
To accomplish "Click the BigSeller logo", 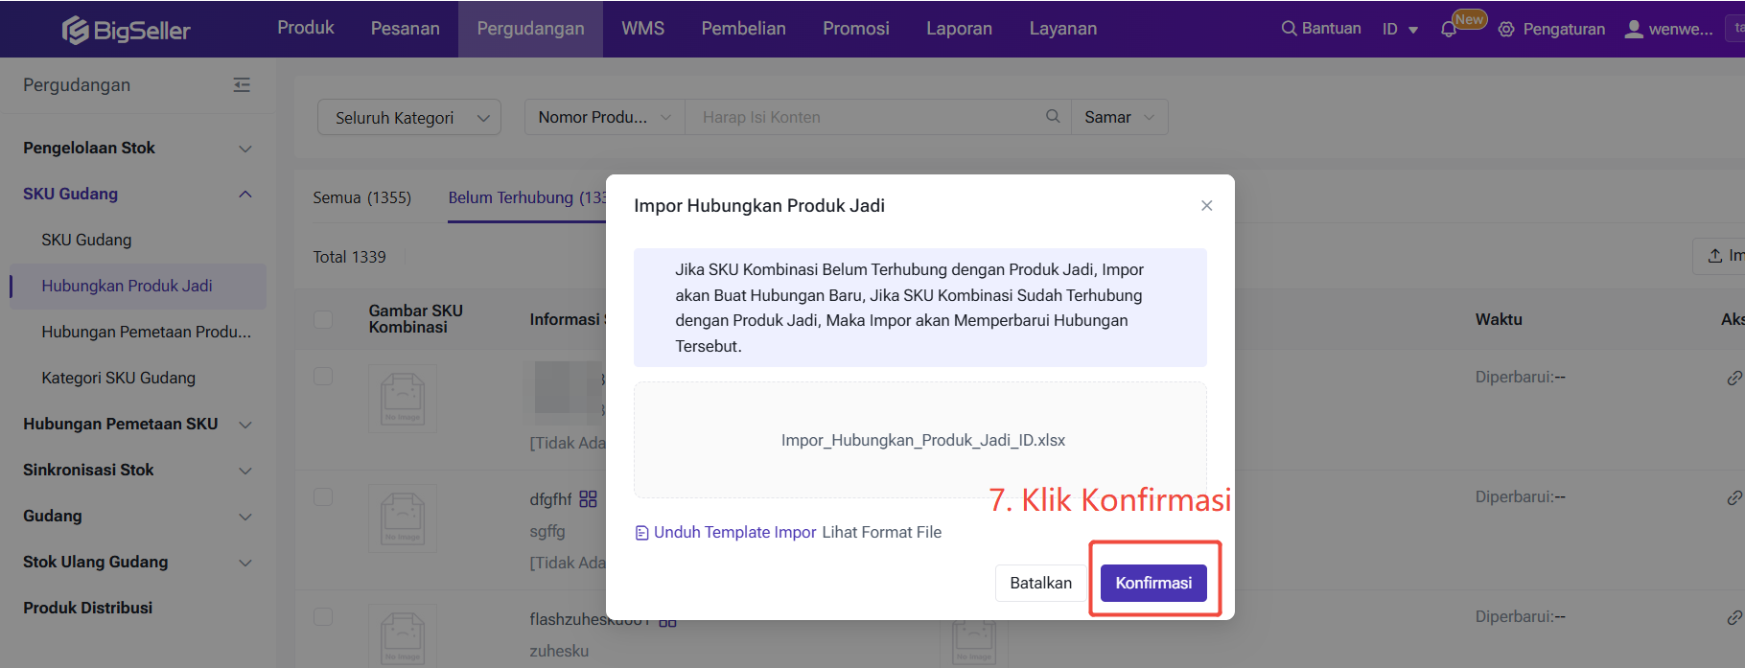I will [x=126, y=30].
